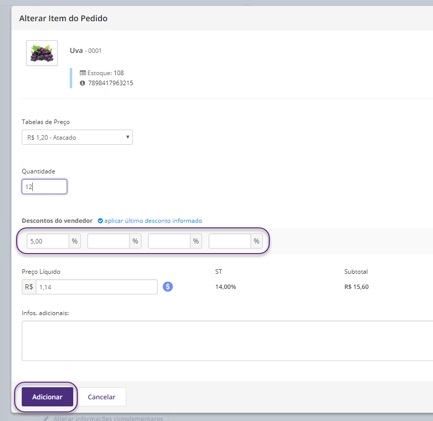
Task: Click the Preço Líquido field showing 1,14
Action: pos(97,287)
